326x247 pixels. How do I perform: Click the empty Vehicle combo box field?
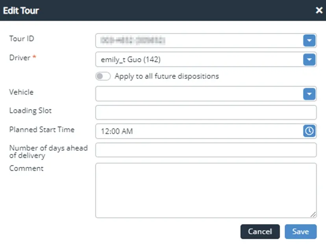[x=199, y=94]
